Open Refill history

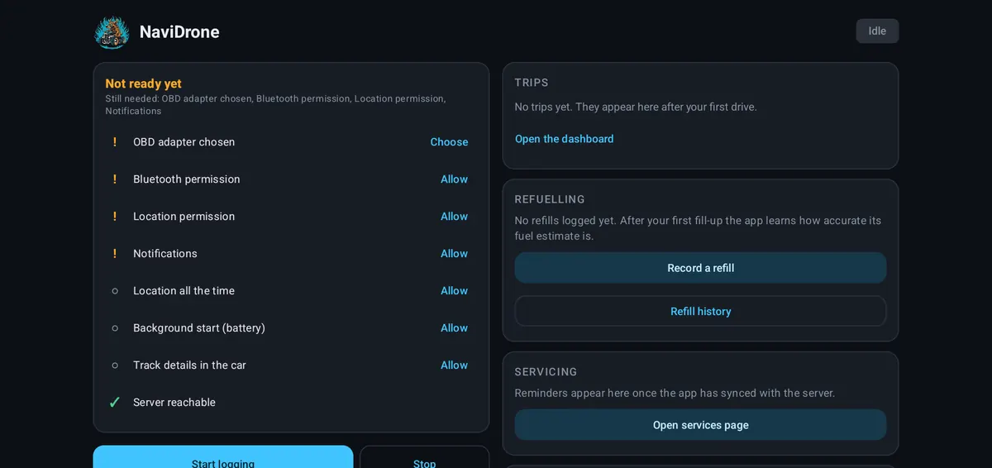point(700,312)
